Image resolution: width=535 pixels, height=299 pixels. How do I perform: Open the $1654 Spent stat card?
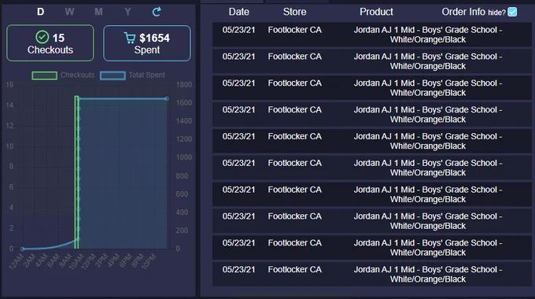[x=147, y=43]
